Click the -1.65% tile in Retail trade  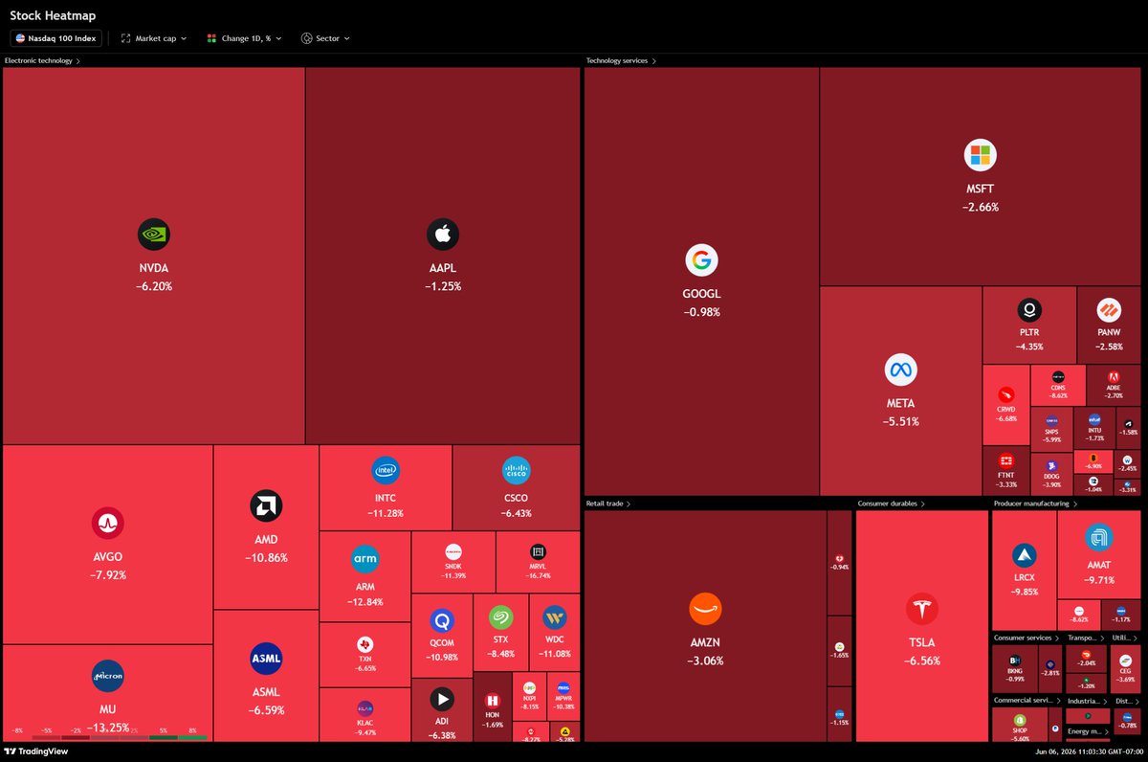coord(840,651)
